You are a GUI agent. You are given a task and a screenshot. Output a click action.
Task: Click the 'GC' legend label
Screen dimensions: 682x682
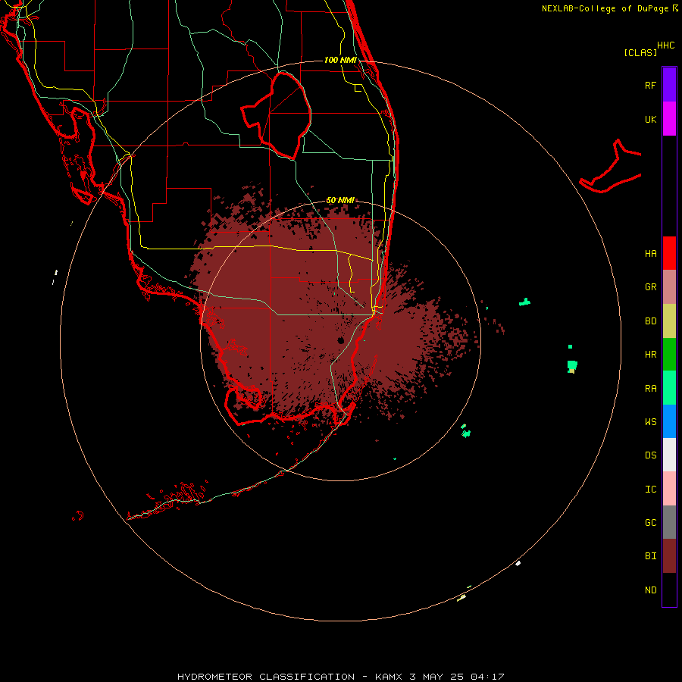pyautogui.click(x=650, y=523)
